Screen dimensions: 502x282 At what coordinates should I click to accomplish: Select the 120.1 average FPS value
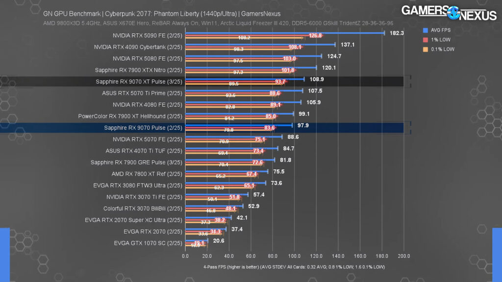tap(329, 68)
